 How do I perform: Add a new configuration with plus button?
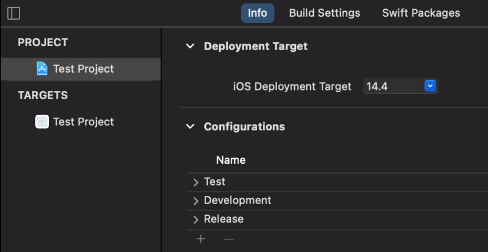[201, 239]
